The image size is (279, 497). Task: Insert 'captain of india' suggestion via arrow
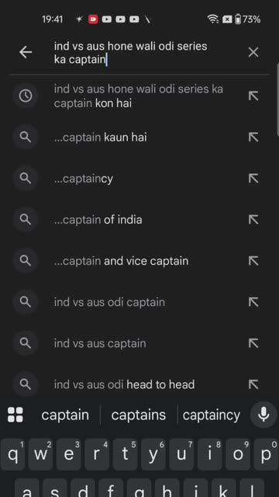[x=253, y=220]
